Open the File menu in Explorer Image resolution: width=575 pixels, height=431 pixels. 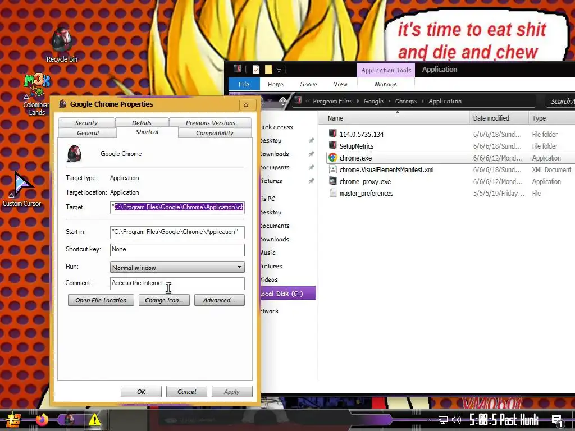click(244, 84)
